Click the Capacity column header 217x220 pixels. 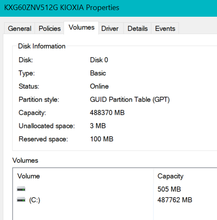click(x=185, y=176)
